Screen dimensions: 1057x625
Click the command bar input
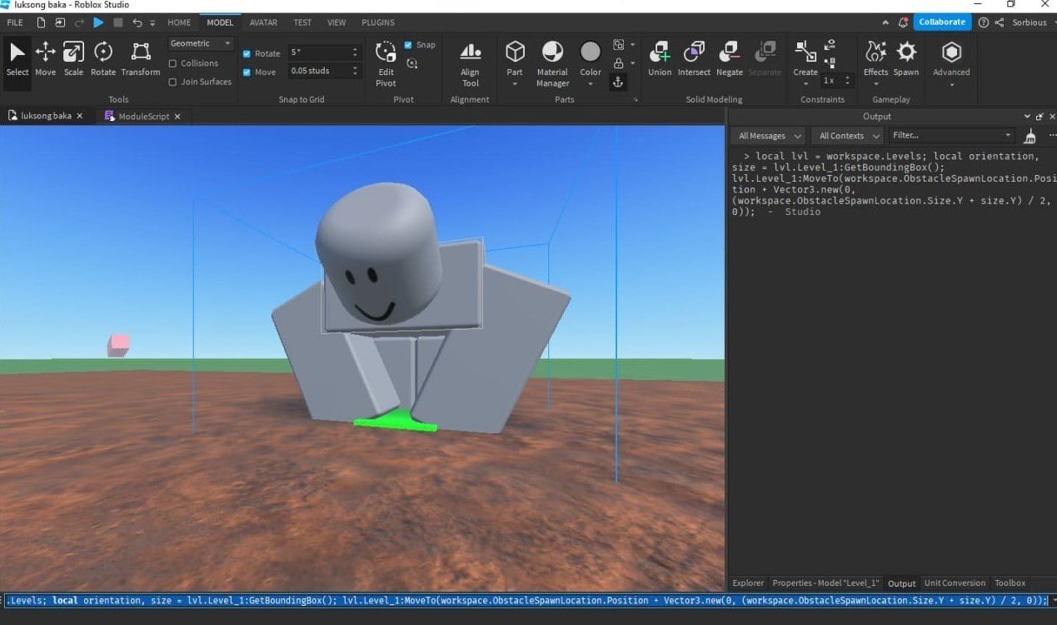click(x=526, y=600)
